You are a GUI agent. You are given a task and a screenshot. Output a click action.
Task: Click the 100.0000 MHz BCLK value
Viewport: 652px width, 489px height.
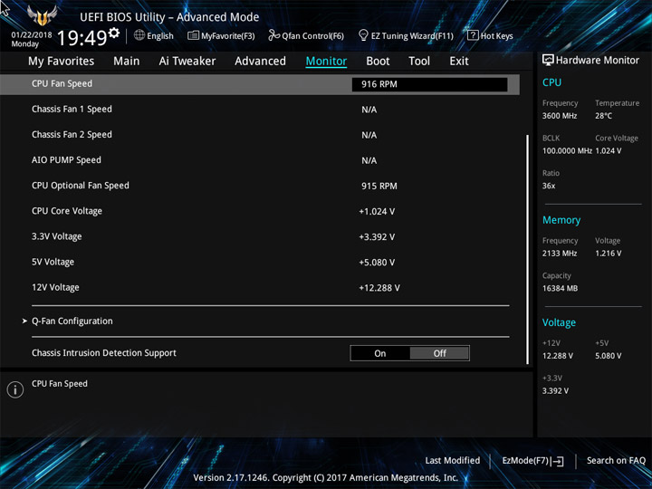coord(567,151)
